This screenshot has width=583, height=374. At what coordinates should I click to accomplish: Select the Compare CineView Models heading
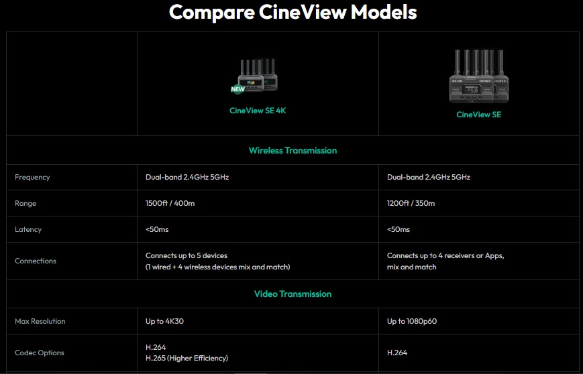point(293,12)
